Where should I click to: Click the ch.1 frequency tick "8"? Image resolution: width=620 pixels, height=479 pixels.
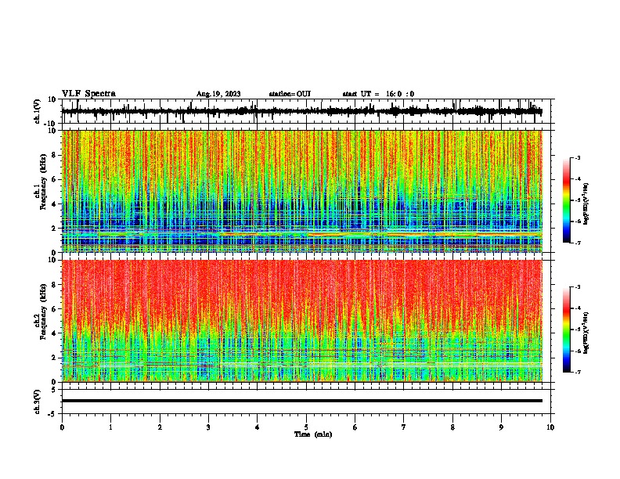(x=54, y=155)
